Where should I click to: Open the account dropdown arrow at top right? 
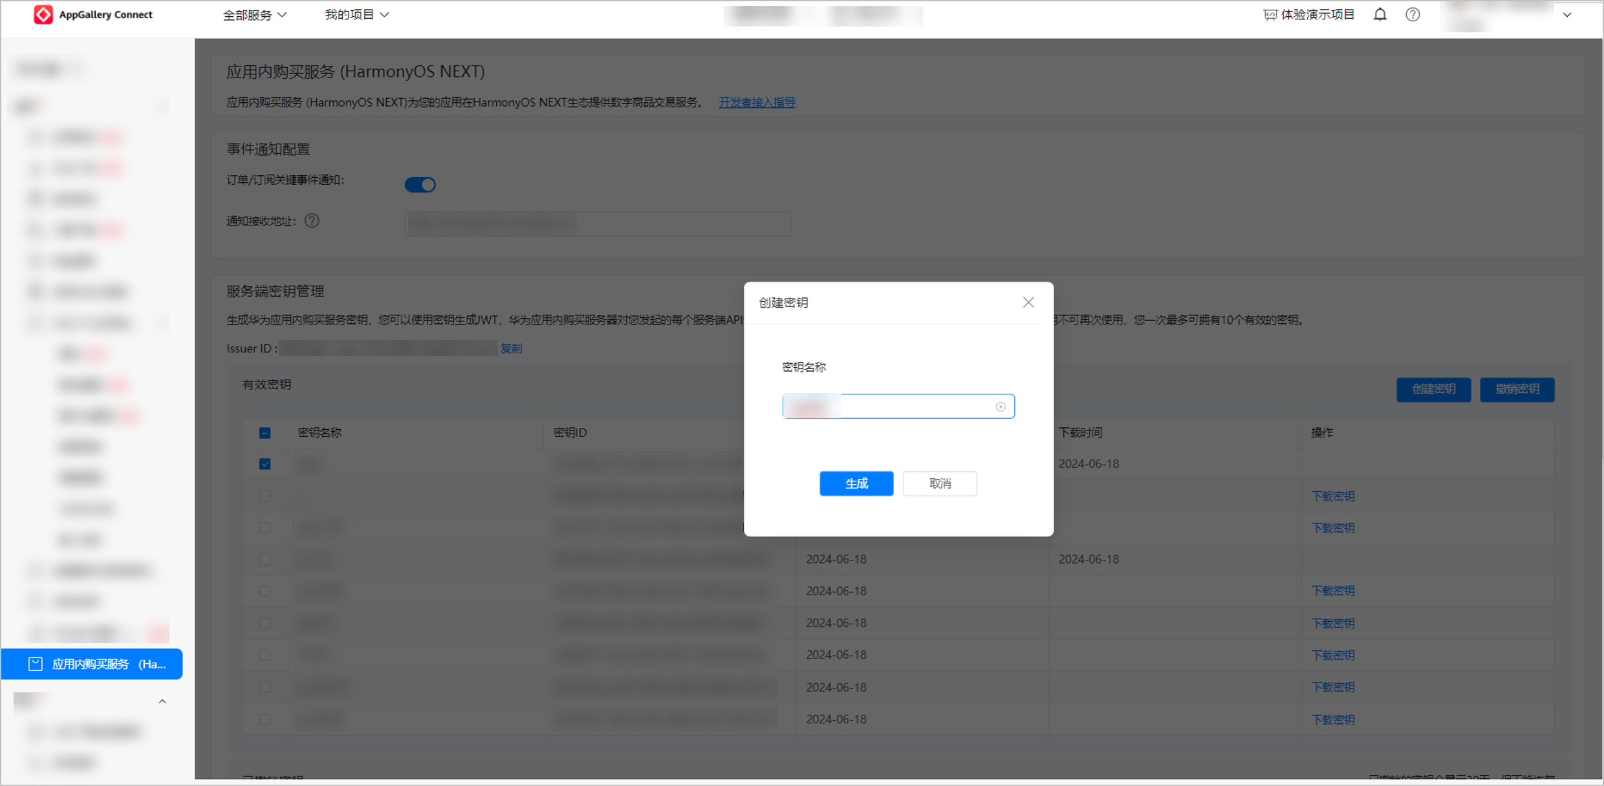(1567, 15)
